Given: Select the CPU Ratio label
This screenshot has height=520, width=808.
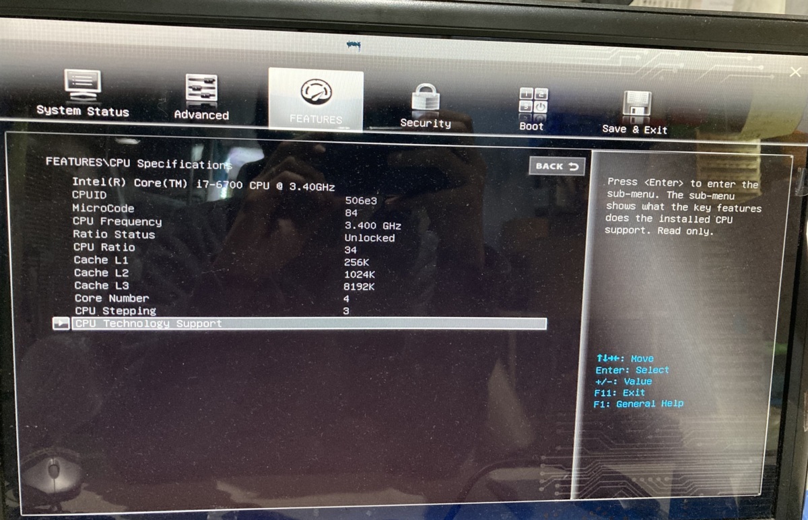Looking at the screenshot, I should [x=104, y=247].
